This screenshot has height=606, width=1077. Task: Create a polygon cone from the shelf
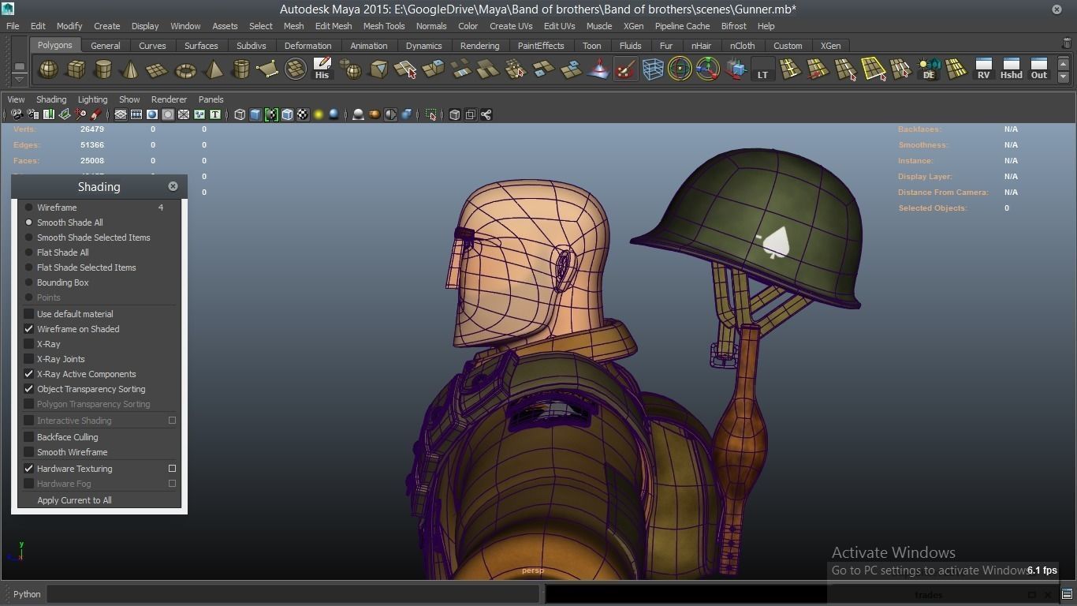tap(130, 69)
